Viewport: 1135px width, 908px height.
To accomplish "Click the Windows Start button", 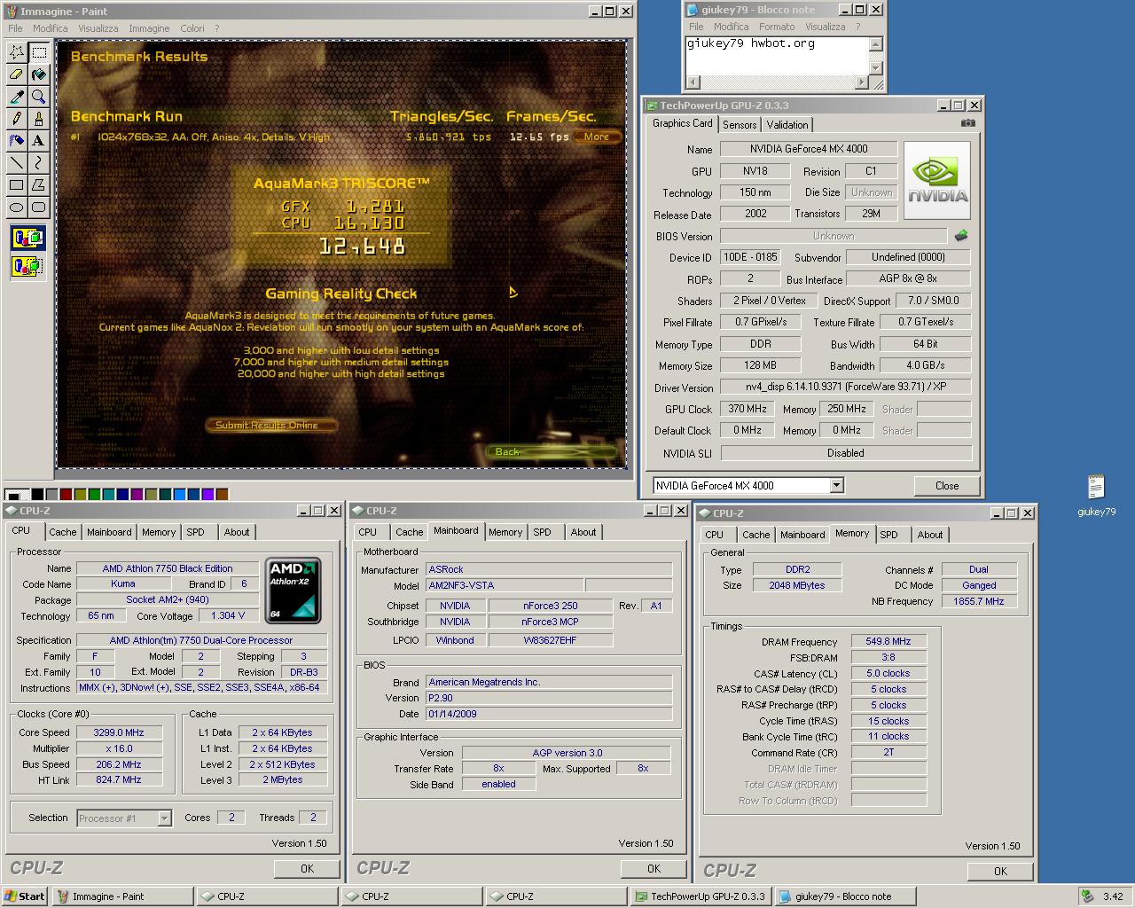I will pos(25,896).
